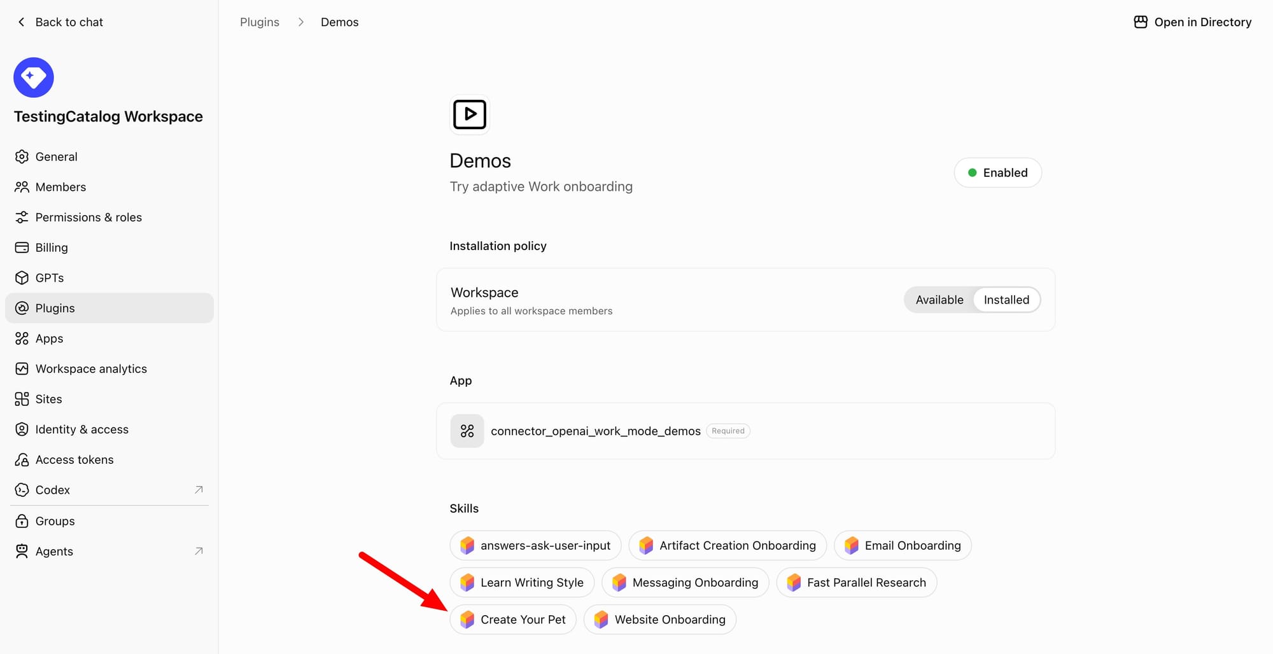Click the Identity & access shield icon

pos(22,429)
